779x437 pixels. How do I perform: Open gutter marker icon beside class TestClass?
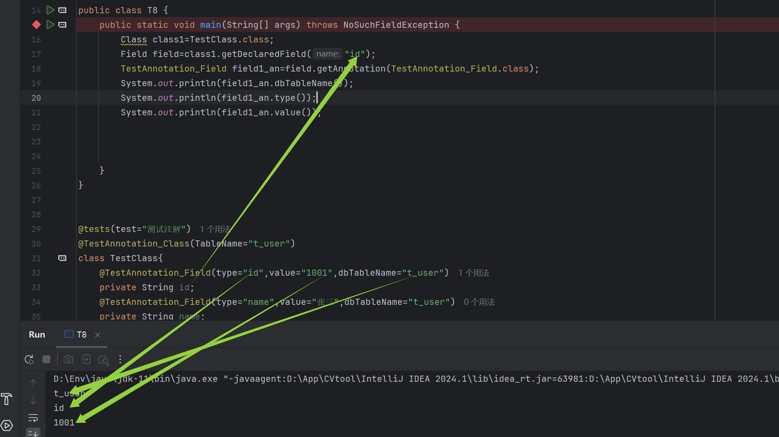[x=62, y=258]
